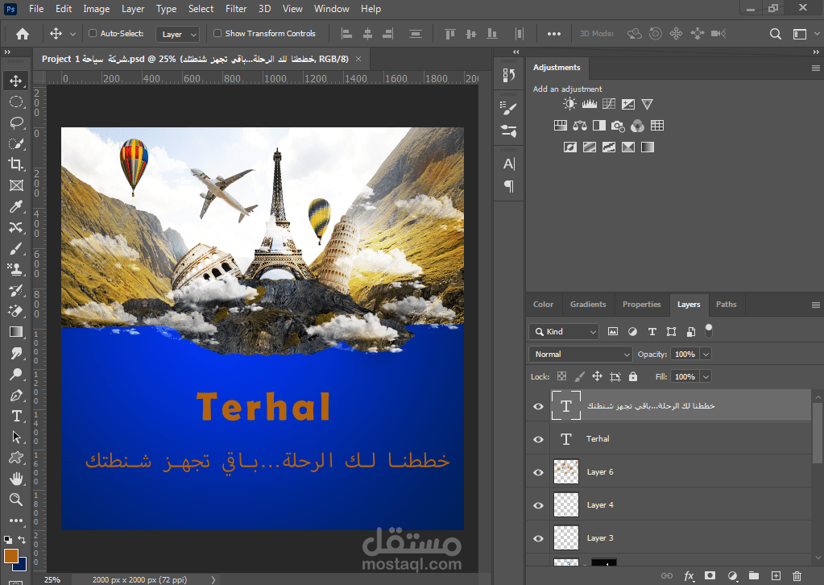The image size is (824, 585).
Task: Toggle the layer filter on/off switch
Action: point(708,330)
